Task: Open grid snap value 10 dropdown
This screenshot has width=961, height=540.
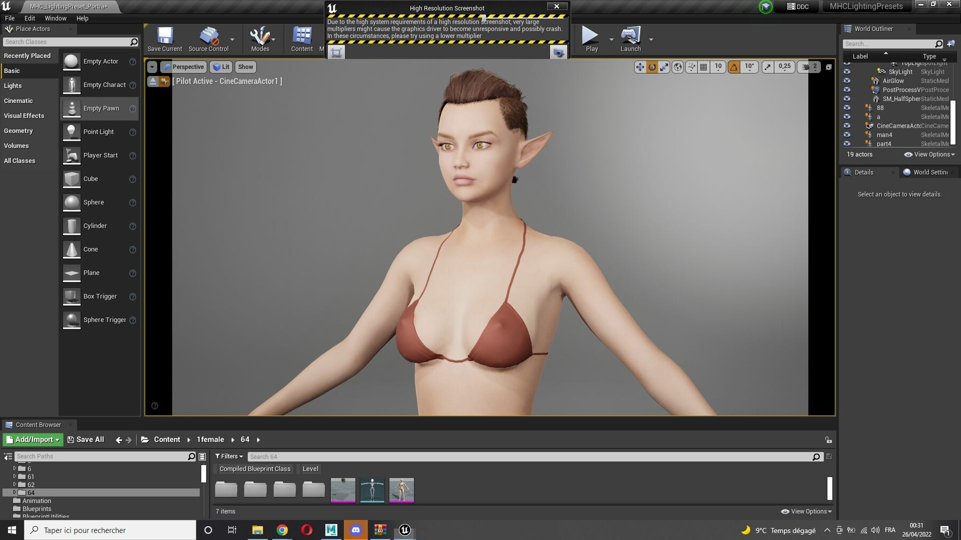Action: pos(718,67)
